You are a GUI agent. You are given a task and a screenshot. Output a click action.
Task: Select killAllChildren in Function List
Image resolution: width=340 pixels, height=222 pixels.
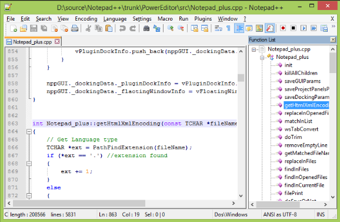point(301,73)
